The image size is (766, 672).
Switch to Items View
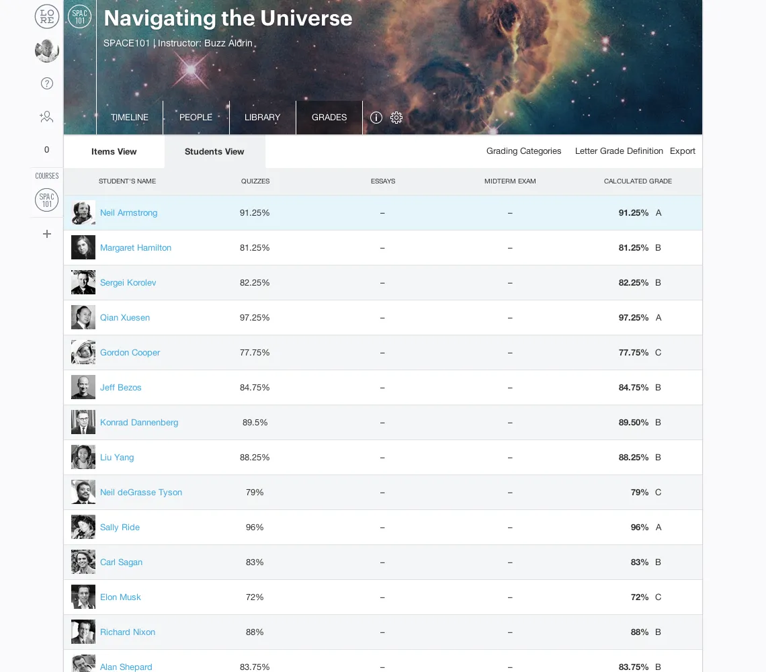click(x=114, y=151)
